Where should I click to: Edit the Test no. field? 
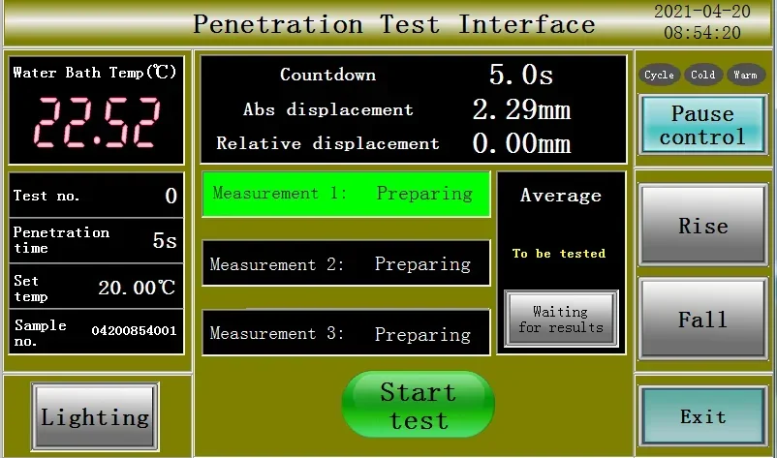[96, 195]
